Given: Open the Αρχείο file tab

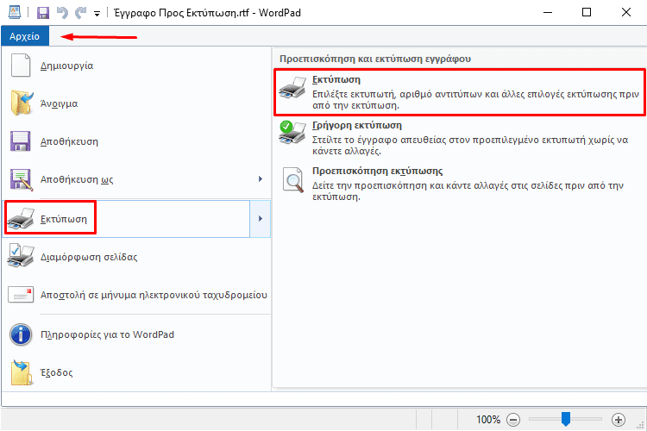Looking at the screenshot, I should coord(25,36).
